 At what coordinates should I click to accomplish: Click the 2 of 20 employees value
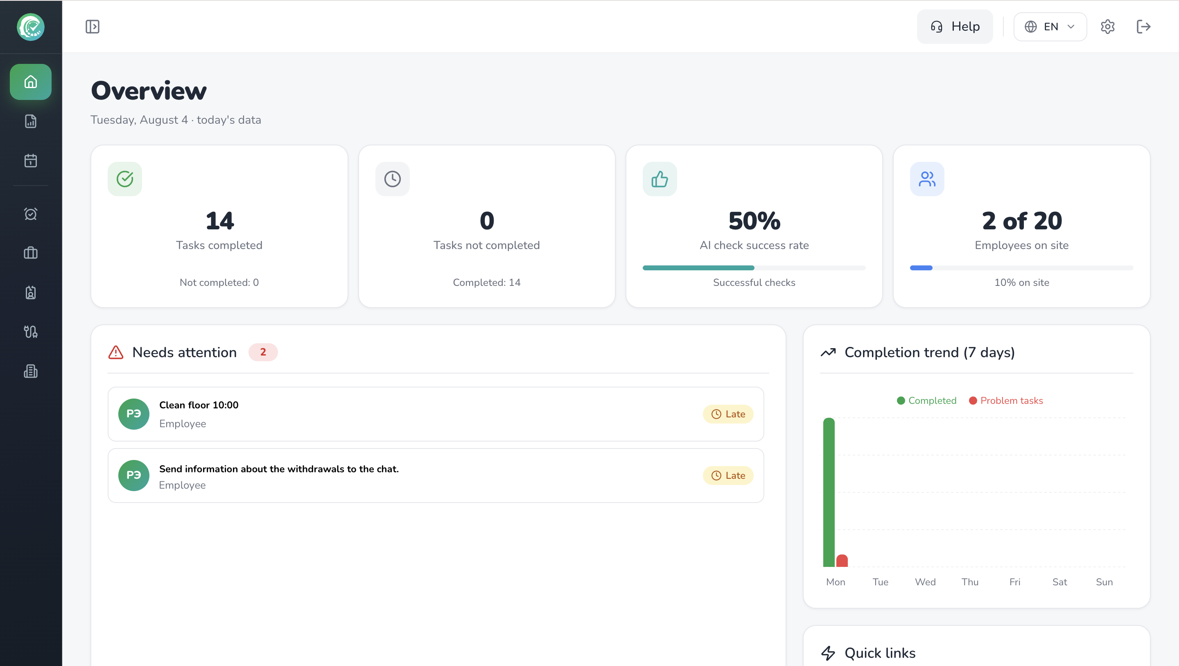pyautogui.click(x=1021, y=221)
